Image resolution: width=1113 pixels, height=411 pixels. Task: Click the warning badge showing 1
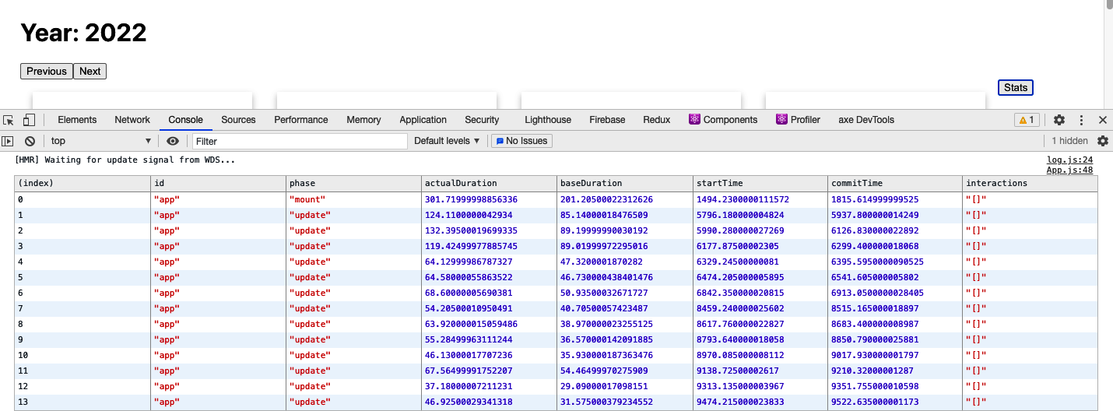tap(1026, 120)
